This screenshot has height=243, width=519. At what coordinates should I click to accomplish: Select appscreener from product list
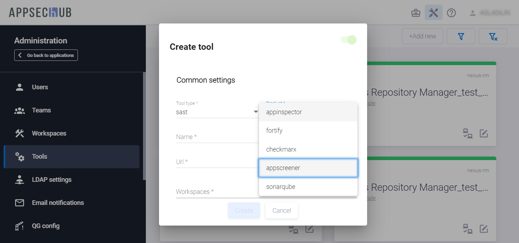pyautogui.click(x=308, y=168)
